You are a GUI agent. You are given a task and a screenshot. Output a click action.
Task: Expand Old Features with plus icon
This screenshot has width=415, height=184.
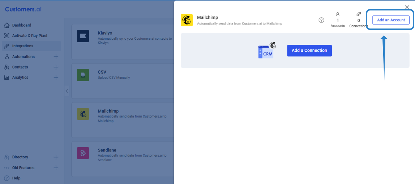click(56, 168)
